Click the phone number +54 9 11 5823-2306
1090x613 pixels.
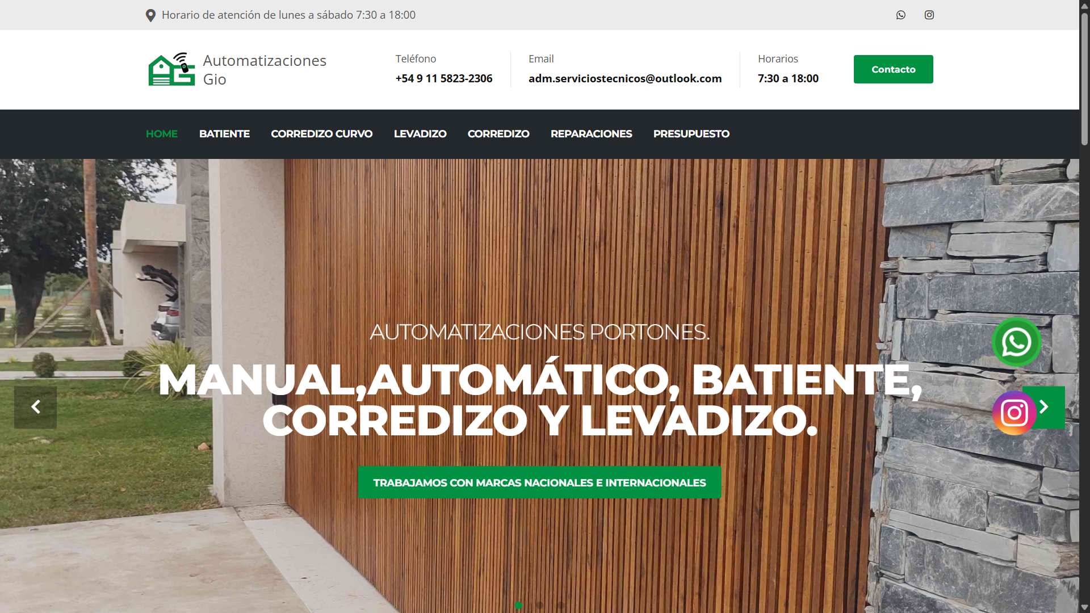click(x=444, y=78)
